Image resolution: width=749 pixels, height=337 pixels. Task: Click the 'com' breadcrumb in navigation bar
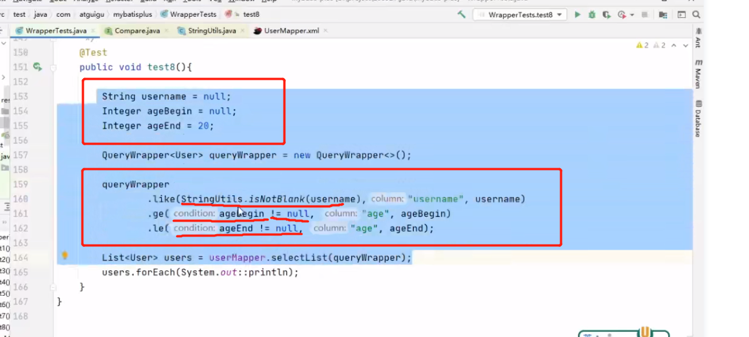[x=64, y=14]
